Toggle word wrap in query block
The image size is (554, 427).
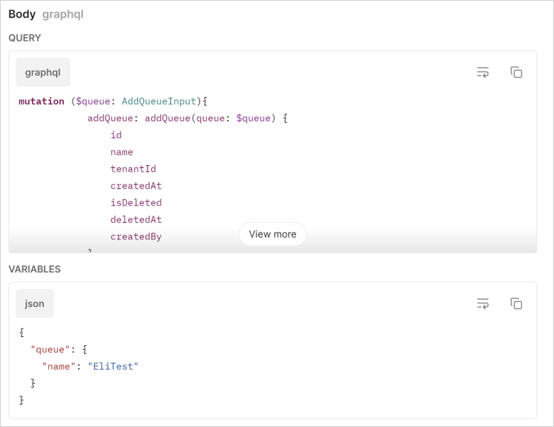point(483,72)
